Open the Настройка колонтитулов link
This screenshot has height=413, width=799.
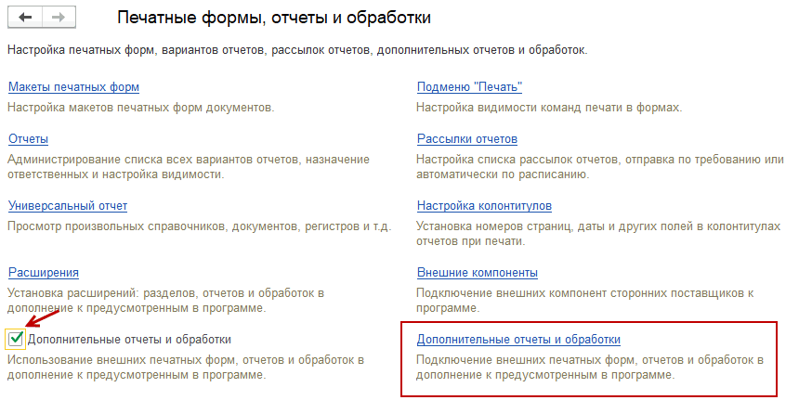pyautogui.click(x=485, y=206)
